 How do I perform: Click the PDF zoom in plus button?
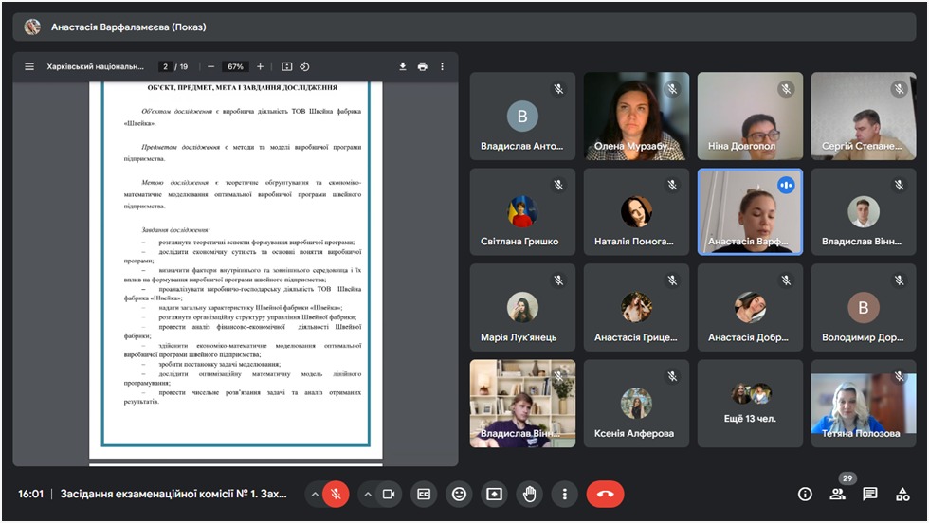261,67
